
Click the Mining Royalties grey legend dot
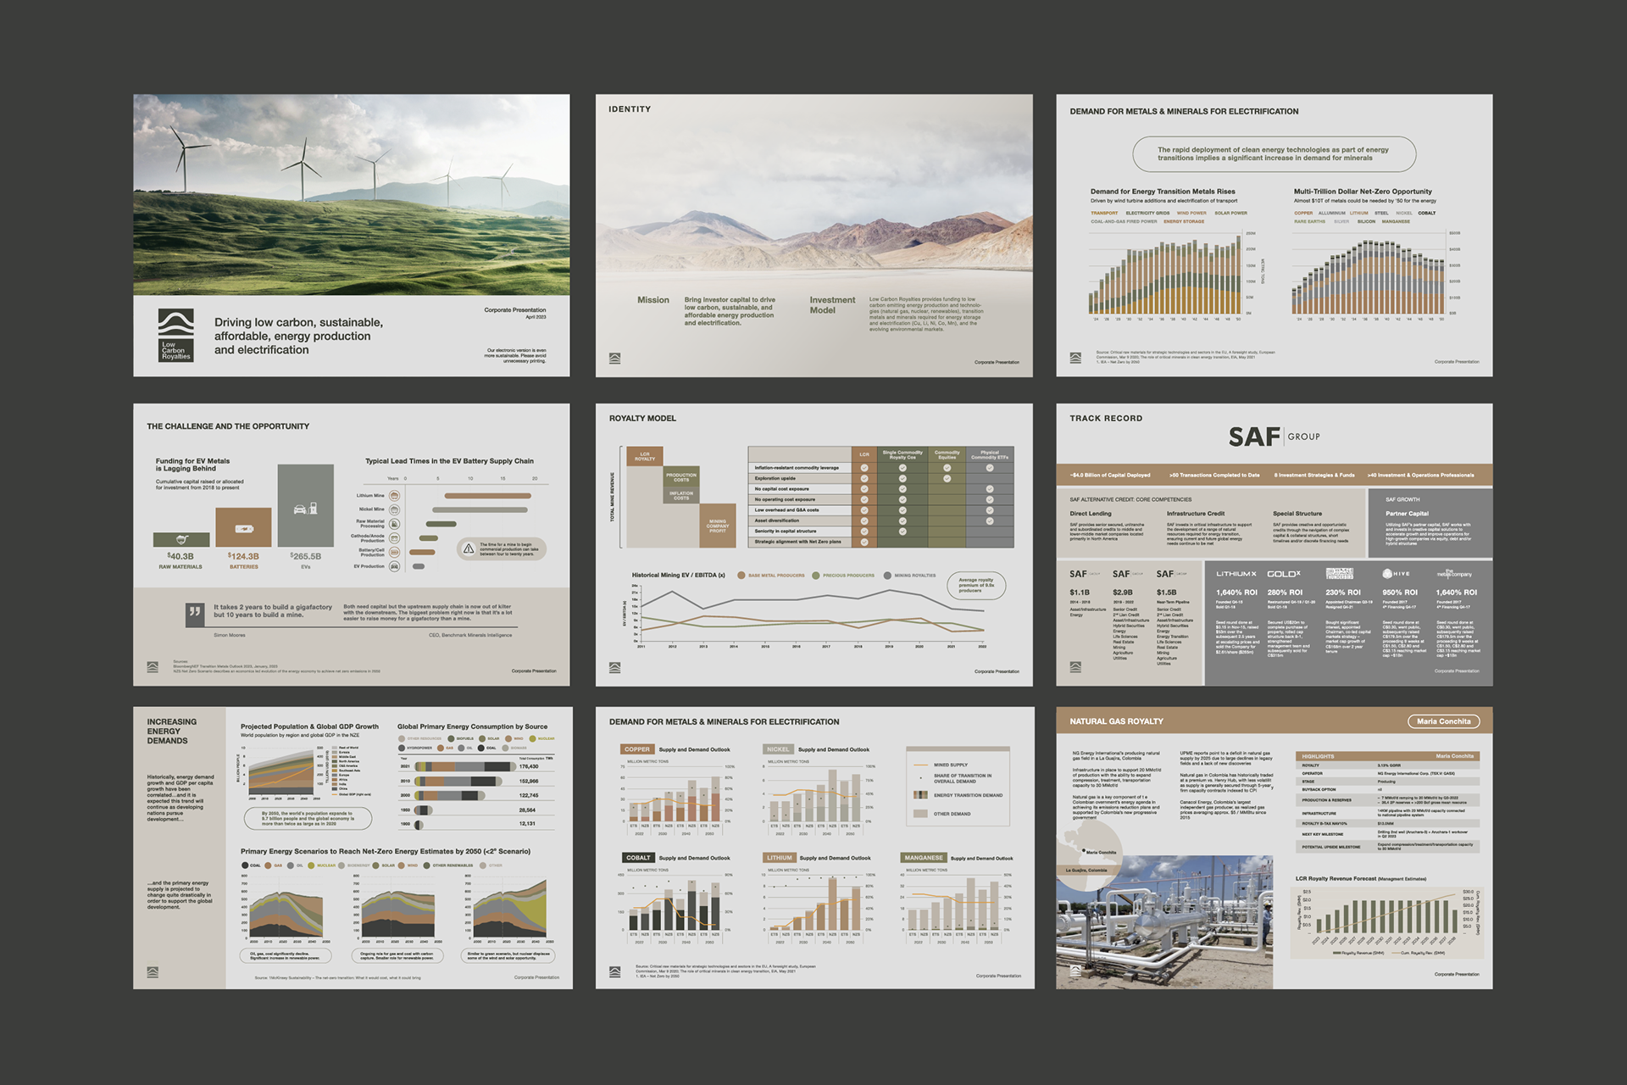pos(887,576)
